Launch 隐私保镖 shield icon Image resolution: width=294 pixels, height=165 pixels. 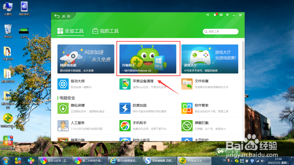pyautogui.click(x=63, y=108)
